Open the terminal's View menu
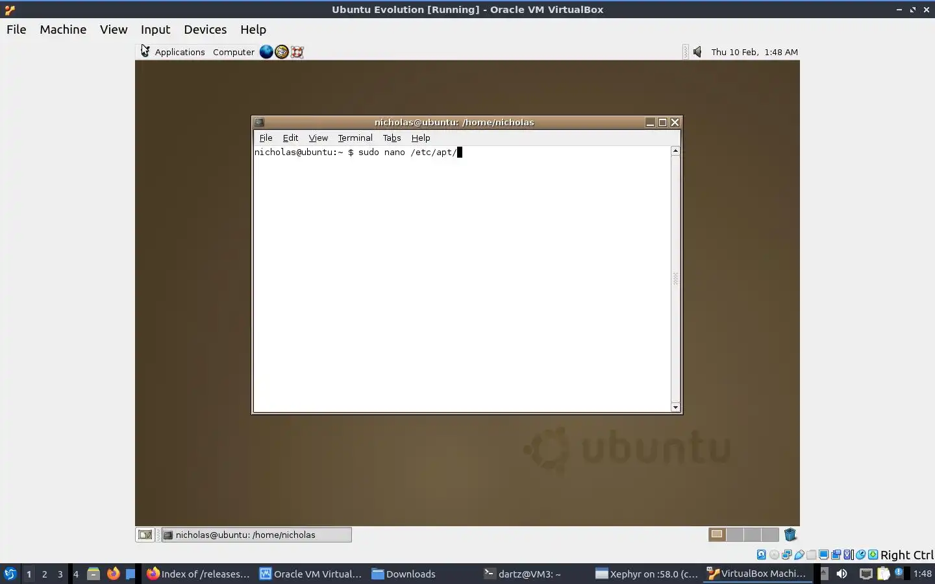This screenshot has width=935, height=584. [318, 138]
